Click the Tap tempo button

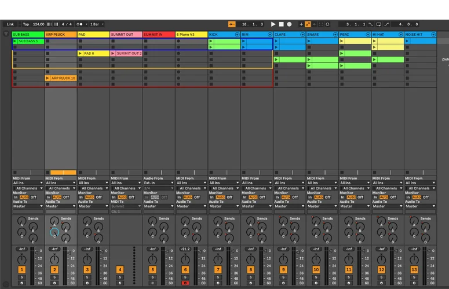[25, 24]
